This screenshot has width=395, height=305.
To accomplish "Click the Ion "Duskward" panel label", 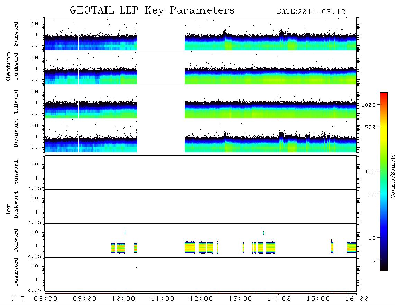I will point(16,205).
